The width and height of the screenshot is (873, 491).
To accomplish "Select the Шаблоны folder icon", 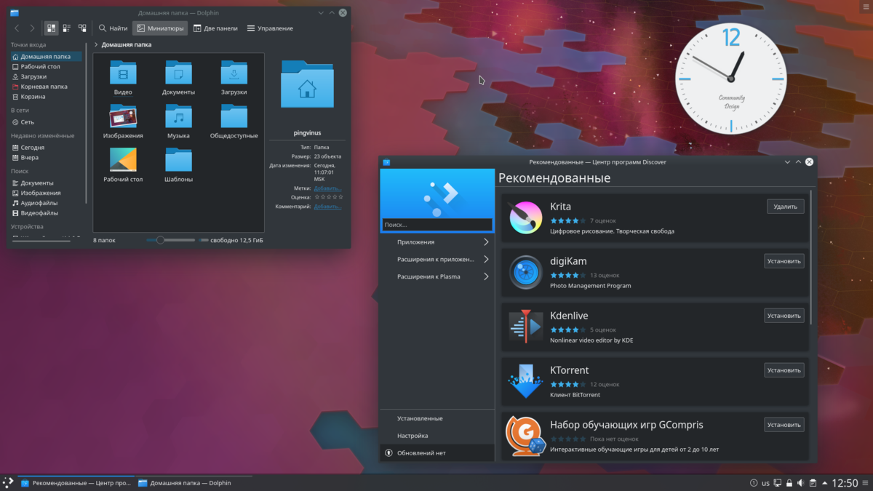I will (178, 160).
